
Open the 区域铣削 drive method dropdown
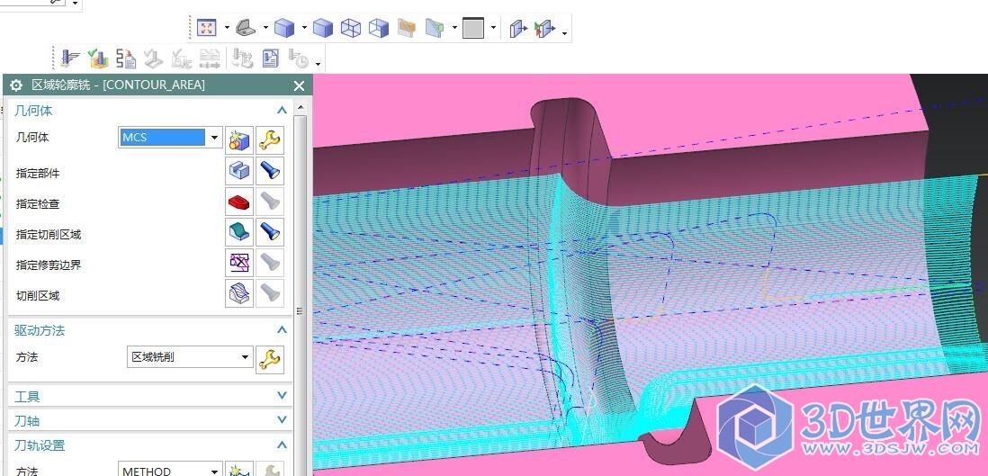coord(245,357)
